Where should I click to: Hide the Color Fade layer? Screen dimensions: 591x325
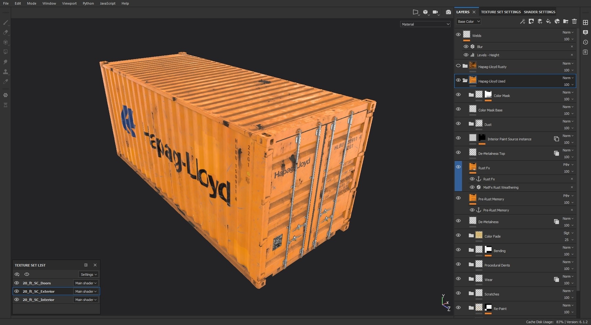click(458, 235)
